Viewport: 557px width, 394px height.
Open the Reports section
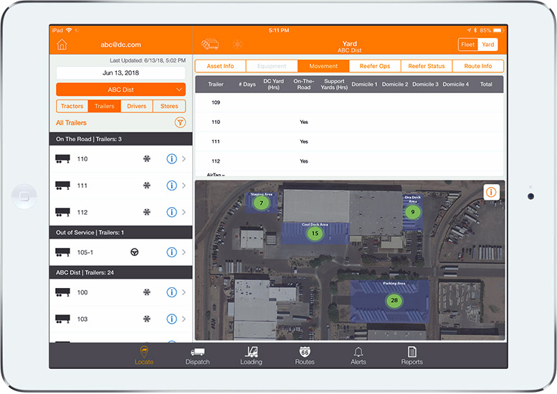tap(411, 355)
